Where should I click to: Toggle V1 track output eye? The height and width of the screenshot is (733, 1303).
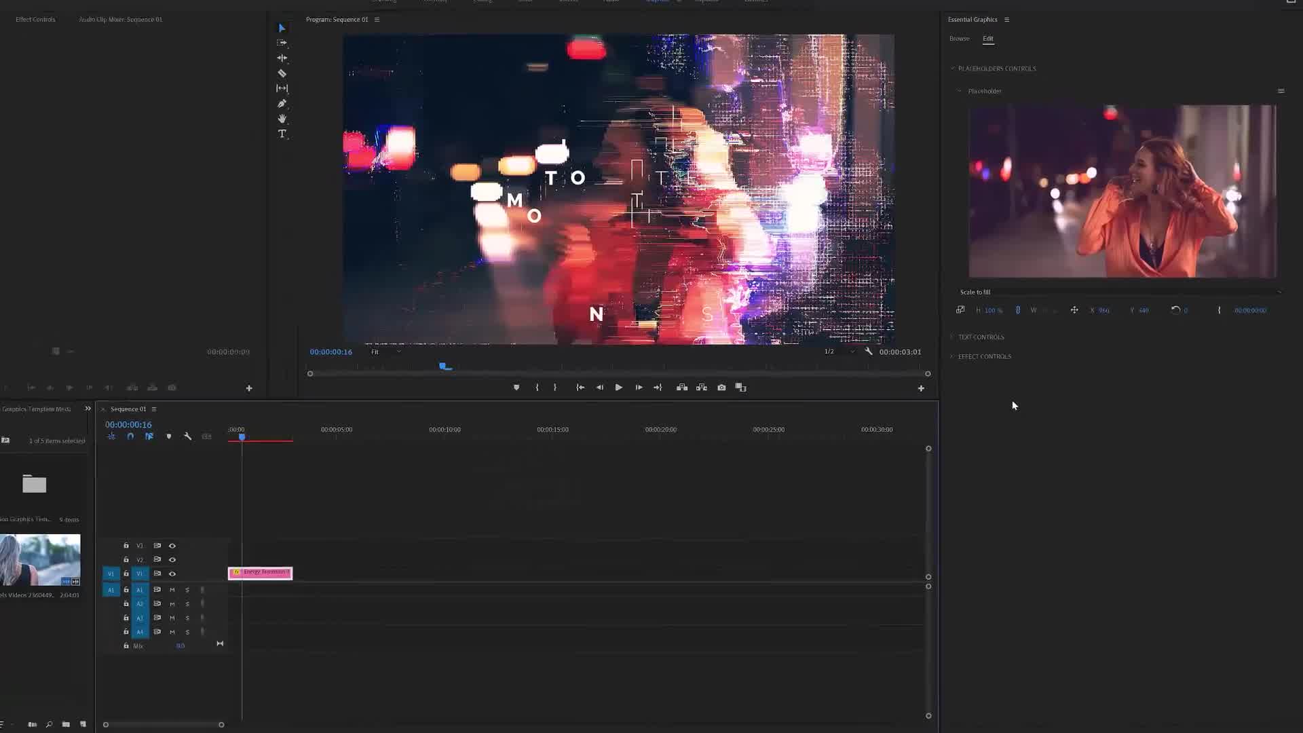pyautogui.click(x=172, y=574)
